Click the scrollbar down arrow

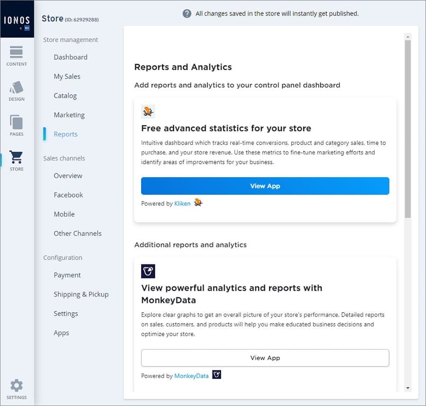tap(408, 388)
